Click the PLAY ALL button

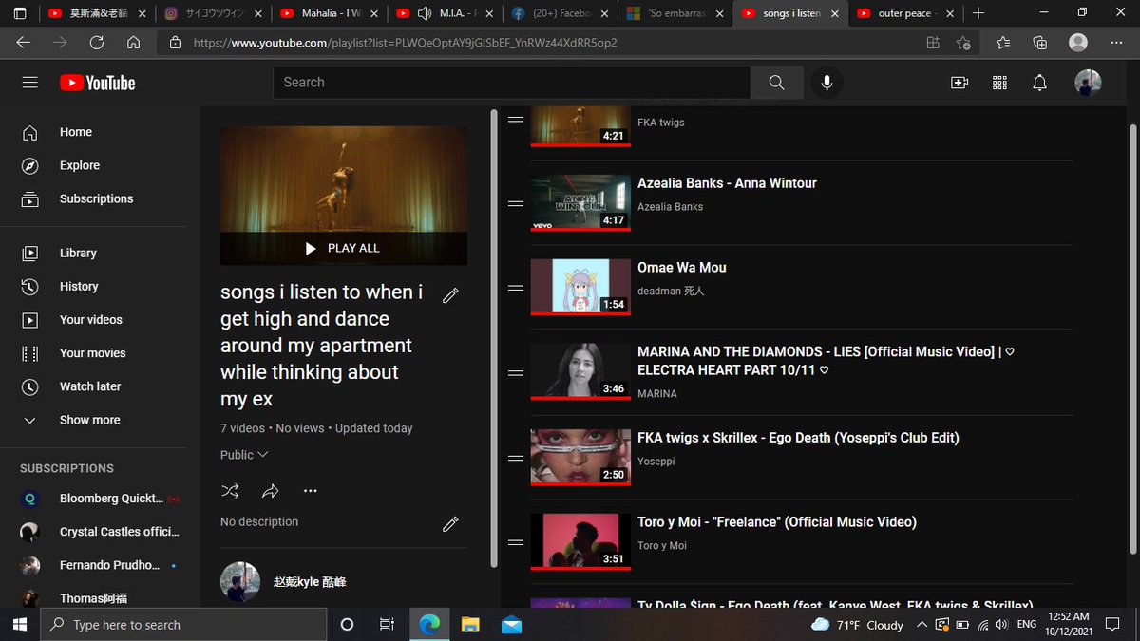pyautogui.click(x=343, y=248)
